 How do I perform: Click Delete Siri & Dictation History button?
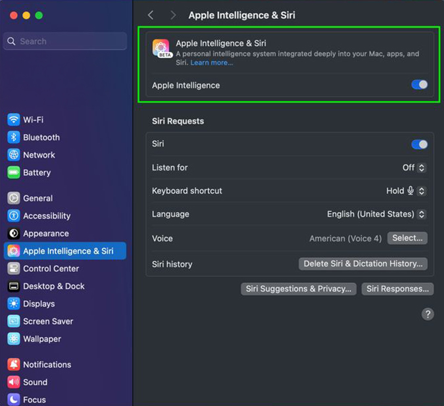coord(363,264)
